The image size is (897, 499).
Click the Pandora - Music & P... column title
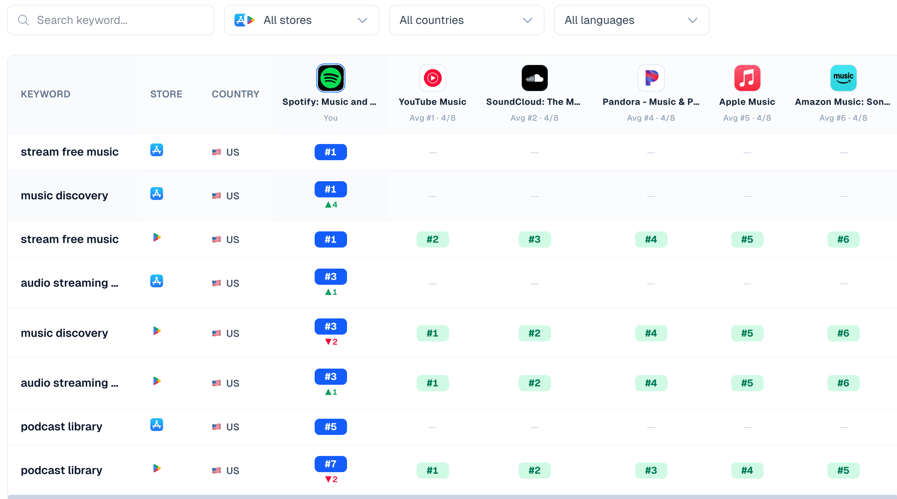pyautogui.click(x=651, y=102)
